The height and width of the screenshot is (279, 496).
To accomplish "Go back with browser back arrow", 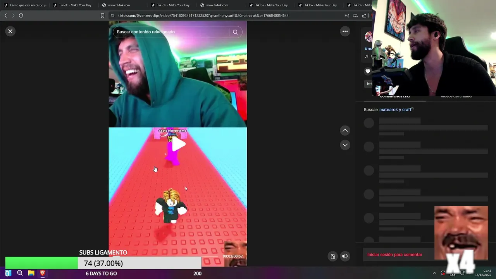I will (5, 15).
